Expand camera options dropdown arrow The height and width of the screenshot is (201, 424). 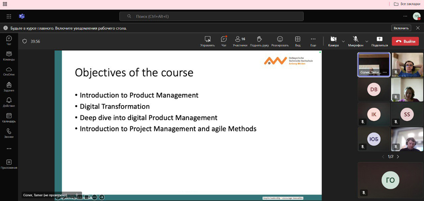pos(343,42)
